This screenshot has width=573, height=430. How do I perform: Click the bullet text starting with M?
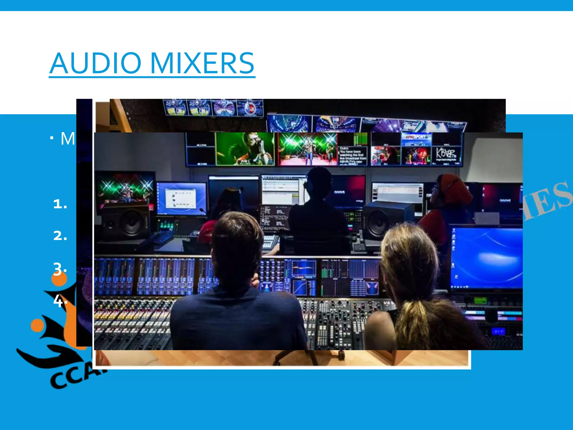[x=68, y=139]
